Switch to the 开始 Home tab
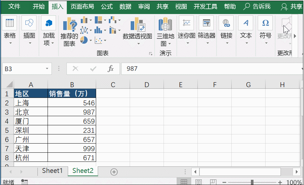Screen dimensions: 304x185 38,7
